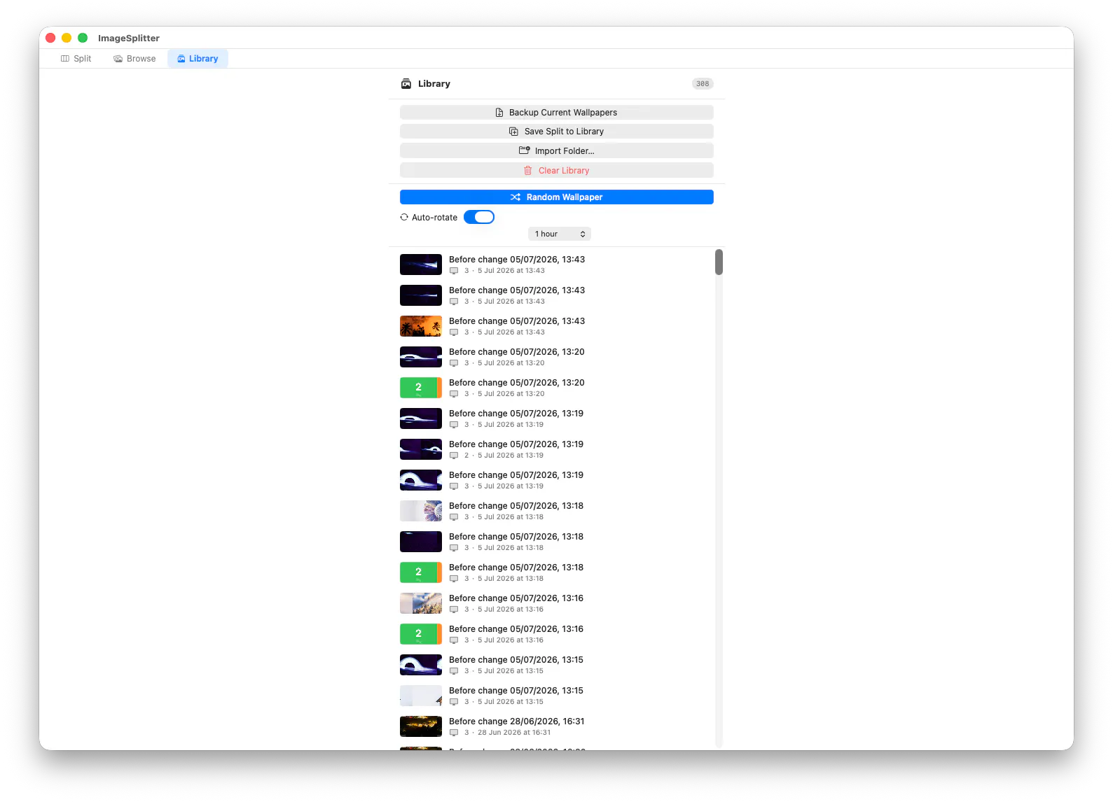Image resolution: width=1113 pixels, height=802 pixels.
Task: Click the 308 item count badge
Action: (x=703, y=84)
